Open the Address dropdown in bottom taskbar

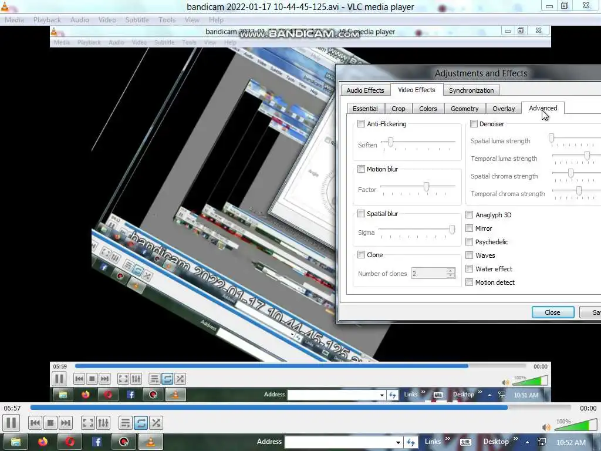(x=399, y=443)
